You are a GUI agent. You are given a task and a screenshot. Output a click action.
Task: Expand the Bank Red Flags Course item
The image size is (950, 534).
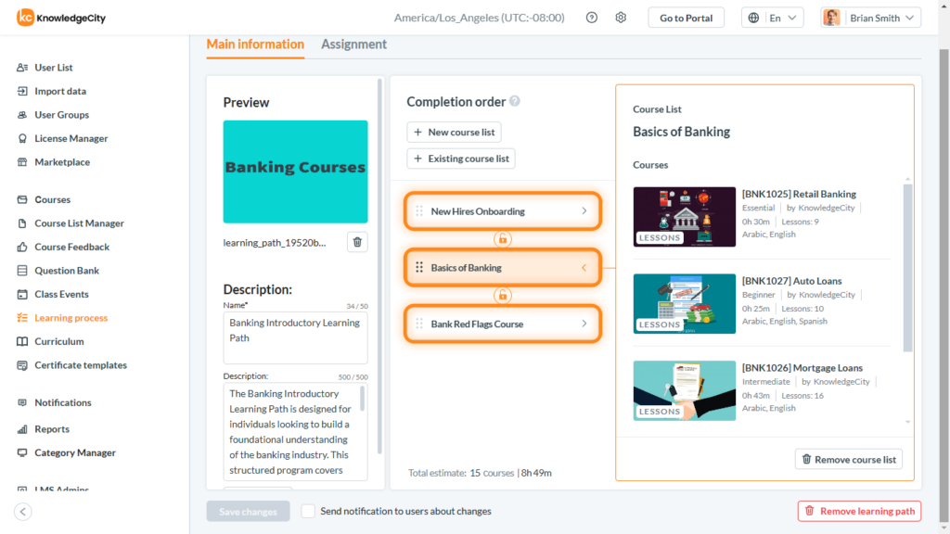pos(583,324)
